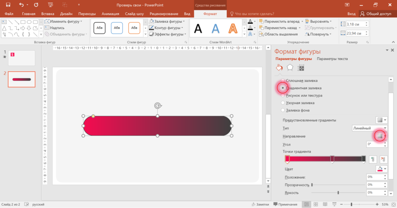Viewport: 397px width, 208px height.
Task: Open the gradient stop Цвет color picker
Action: tap(381, 169)
